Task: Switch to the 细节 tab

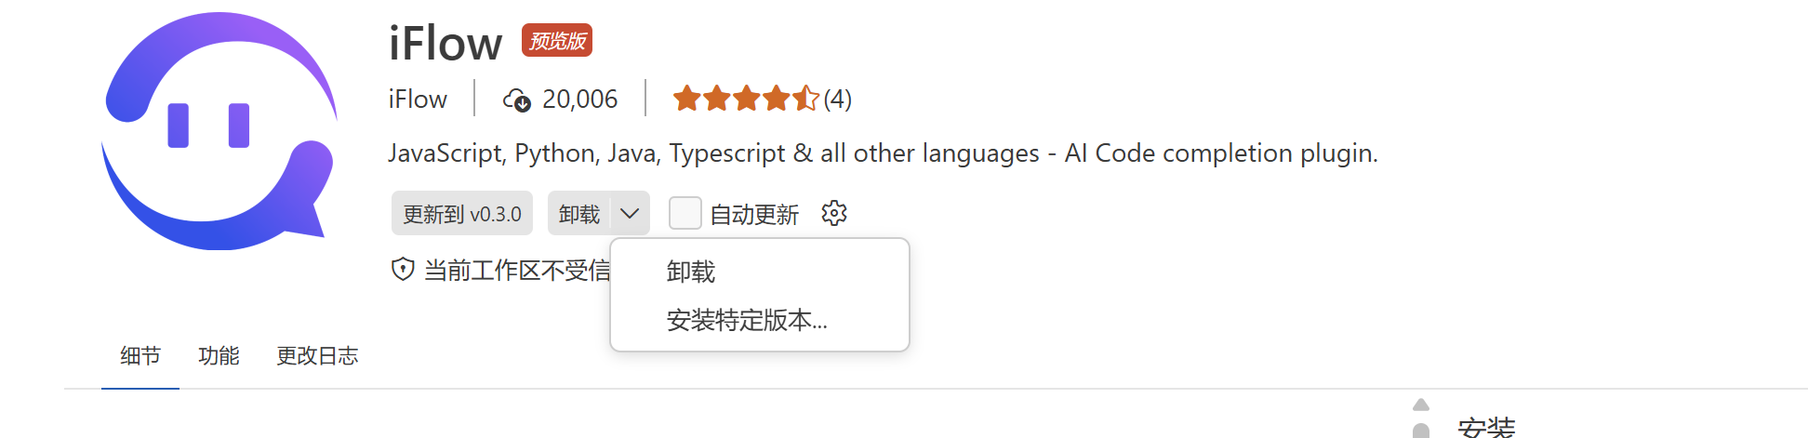Action: [140, 356]
